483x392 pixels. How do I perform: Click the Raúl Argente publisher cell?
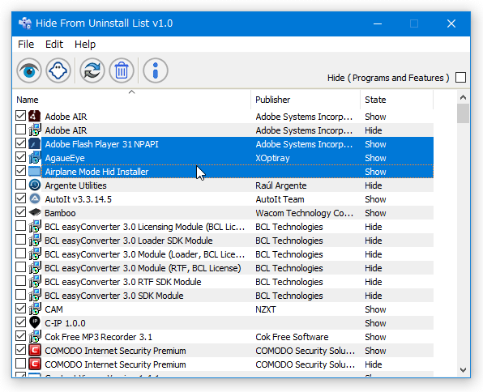tap(281, 185)
